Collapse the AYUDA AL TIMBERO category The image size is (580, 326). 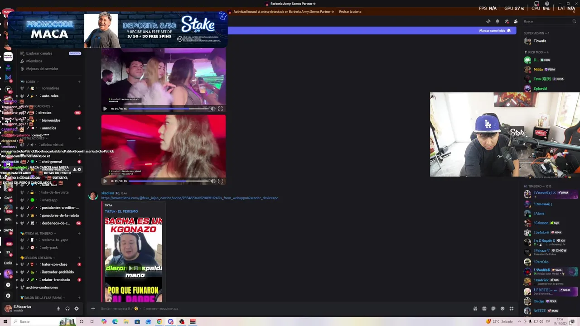(x=37, y=234)
